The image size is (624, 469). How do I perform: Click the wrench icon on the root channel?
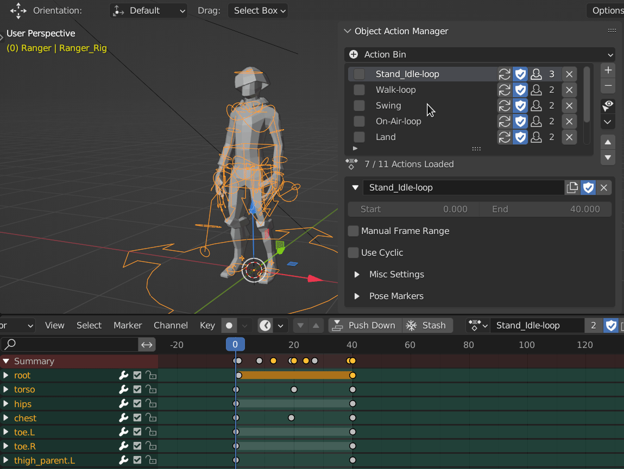(x=123, y=375)
